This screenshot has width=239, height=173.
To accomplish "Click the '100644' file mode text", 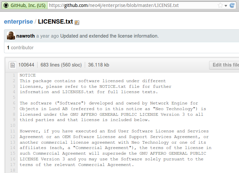I will tap(26, 65).
